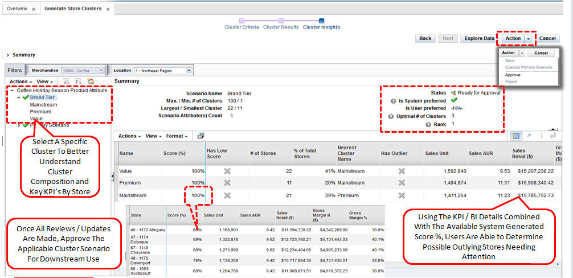This screenshot has height=278, width=573.
Task: Click the Back button
Action: click(x=425, y=38)
